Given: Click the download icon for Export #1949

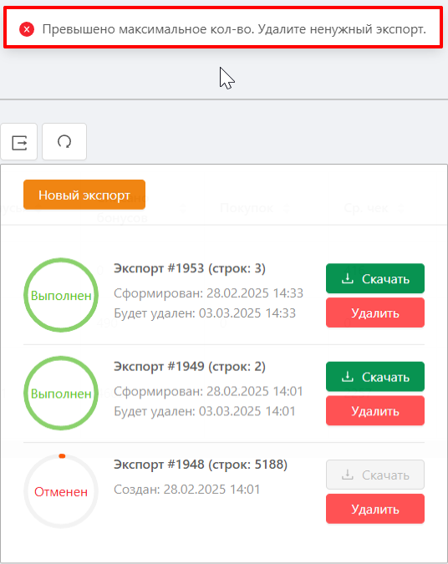Looking at the screenshot, I should [x=347, y=377].
